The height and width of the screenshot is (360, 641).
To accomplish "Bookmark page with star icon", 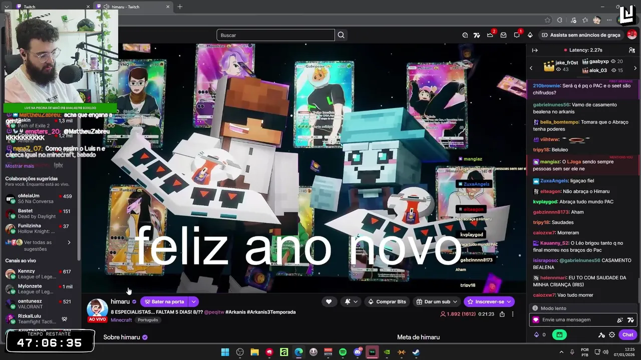I will click(x=547, y=20).
